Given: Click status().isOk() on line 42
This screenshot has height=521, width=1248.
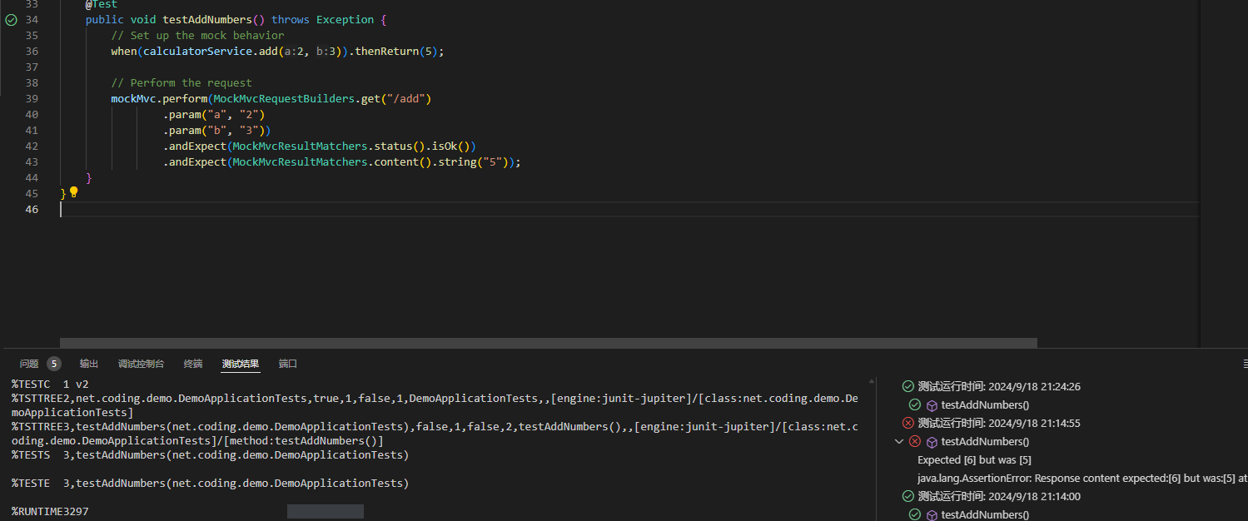Looking at the screenshot, I should 423,146.
